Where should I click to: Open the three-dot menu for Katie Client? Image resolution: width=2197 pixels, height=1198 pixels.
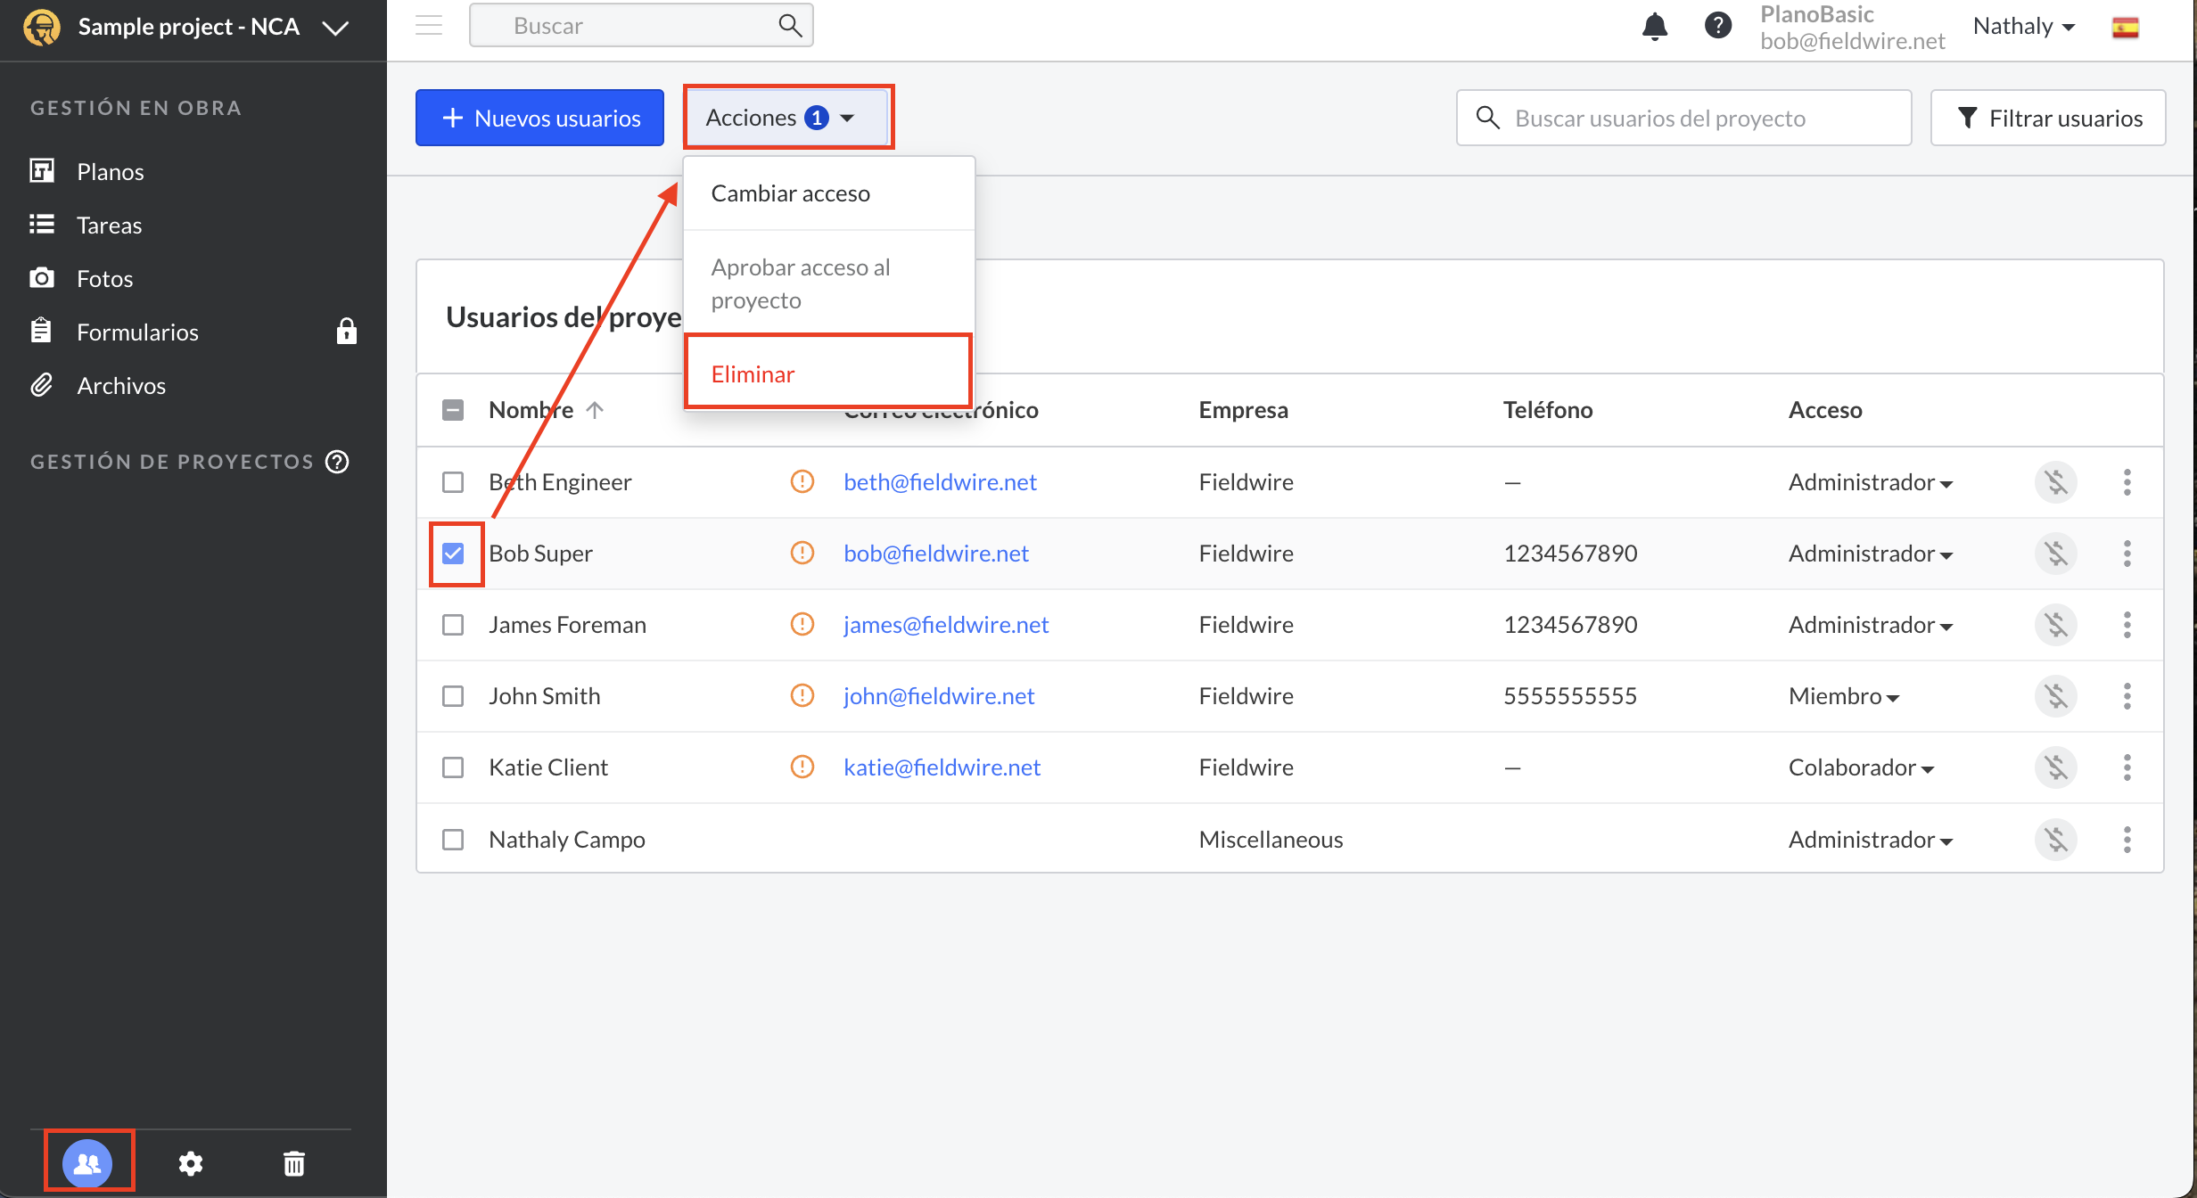point(2127,767)
